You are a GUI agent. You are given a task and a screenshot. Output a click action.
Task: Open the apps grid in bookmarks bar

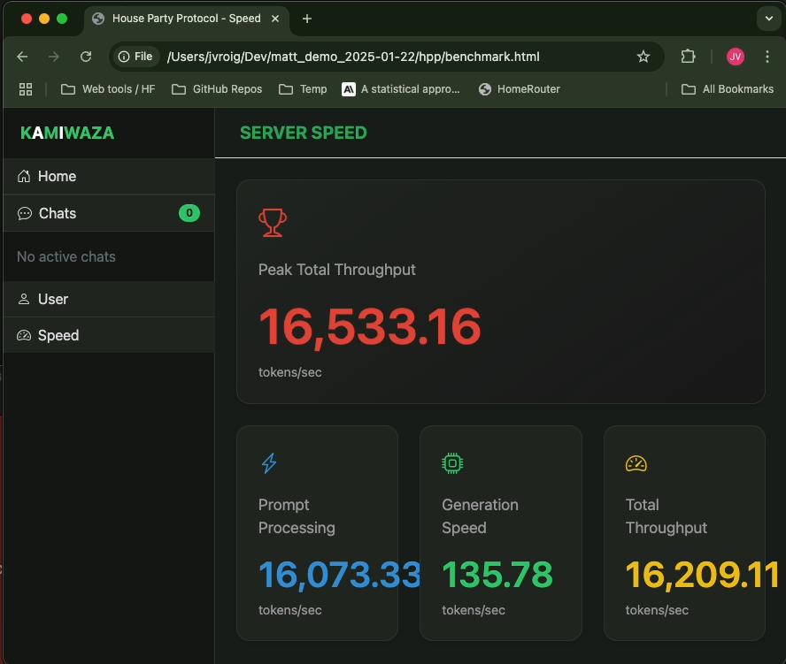[x=26, y=89]
